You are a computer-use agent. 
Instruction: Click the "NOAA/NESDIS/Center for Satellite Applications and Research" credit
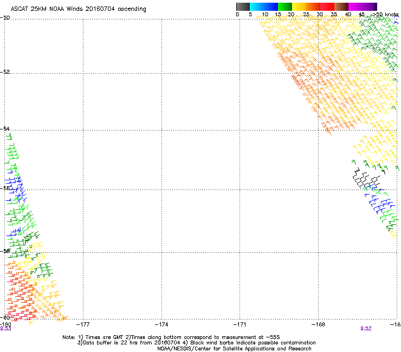click(234, 349)
